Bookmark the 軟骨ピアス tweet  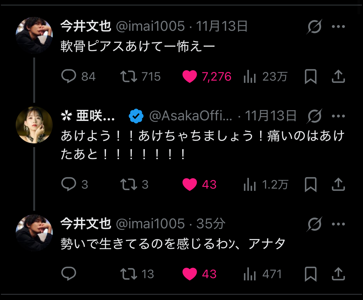[x=310, y=76]
